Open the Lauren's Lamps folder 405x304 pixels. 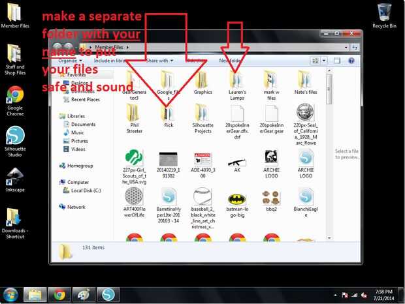[x=237, y=86]
